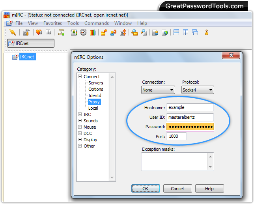Select Identd in category tree
The width and height of the screenshot is (254, 204).
click(x=95, y=95)
